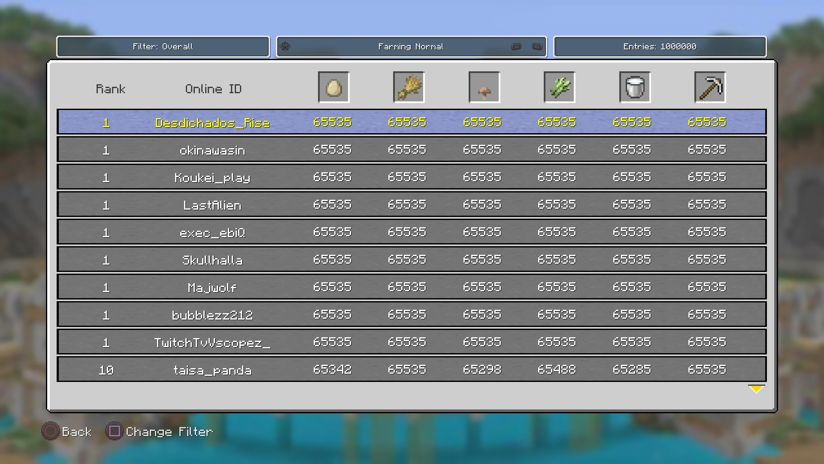
Task: Click the left shoulder button icon
Action: tap(516, 46)
